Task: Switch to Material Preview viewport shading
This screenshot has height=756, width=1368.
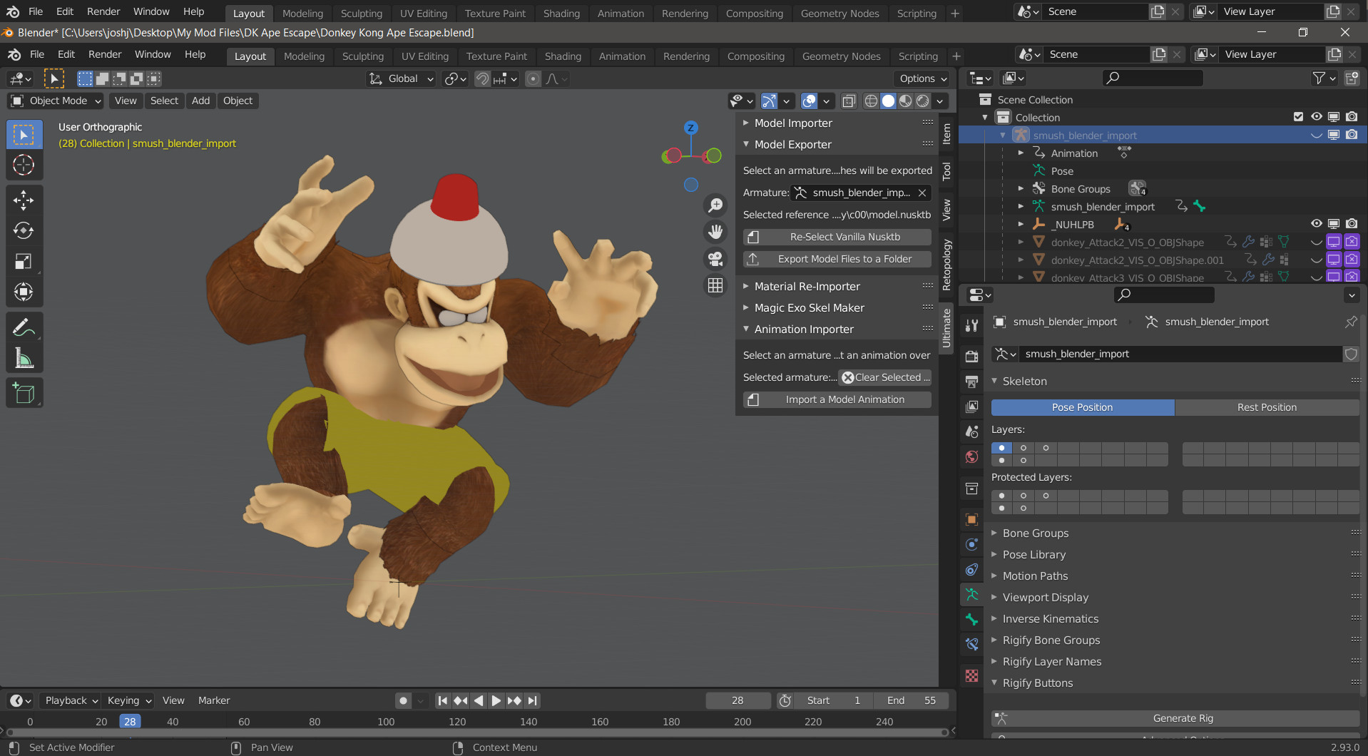Action: coord(905,101)
